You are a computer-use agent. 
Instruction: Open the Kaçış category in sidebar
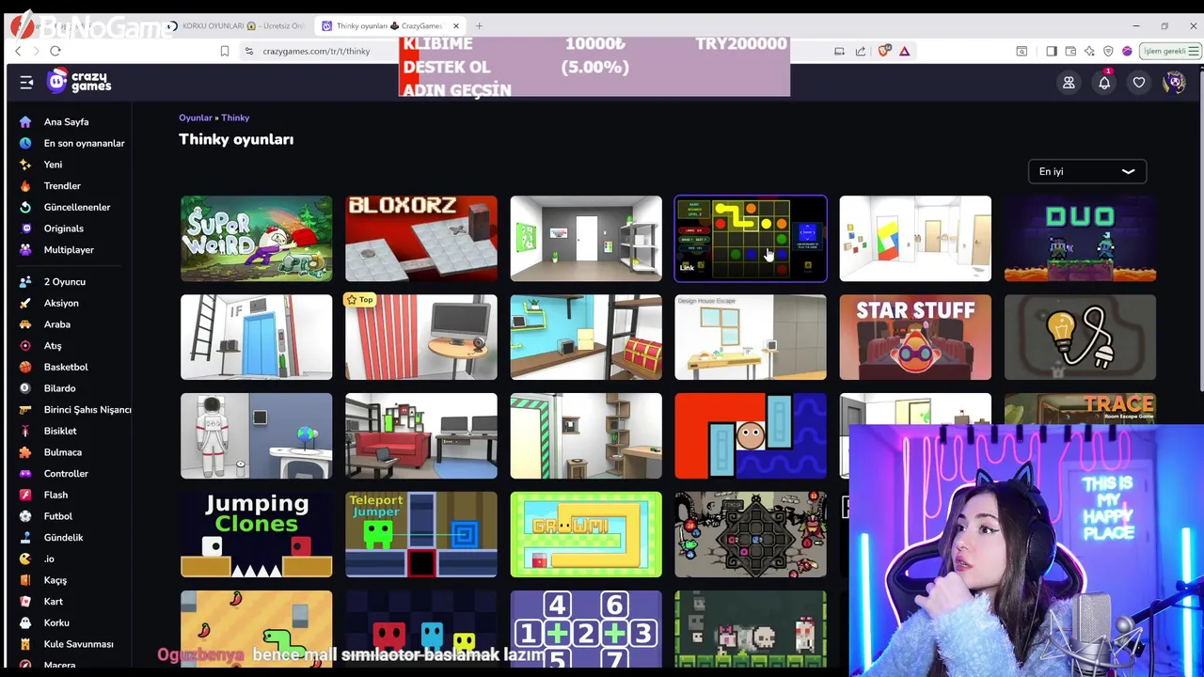[55, 580]
